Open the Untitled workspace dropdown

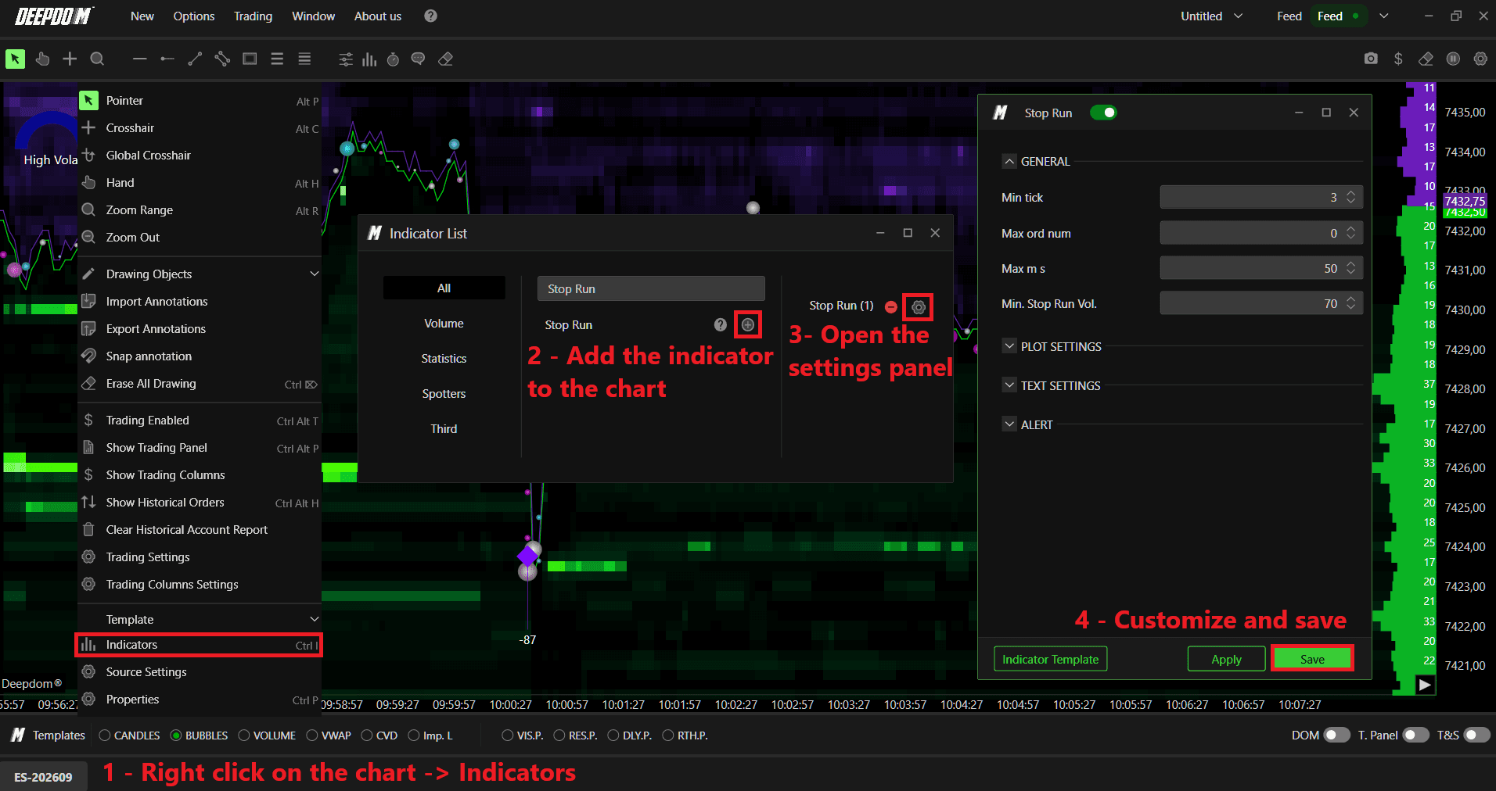[1211, 16]
